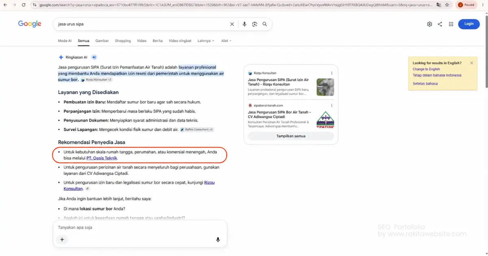
Task: Click the microphone in the ask box
Action: tap(218, 240)
